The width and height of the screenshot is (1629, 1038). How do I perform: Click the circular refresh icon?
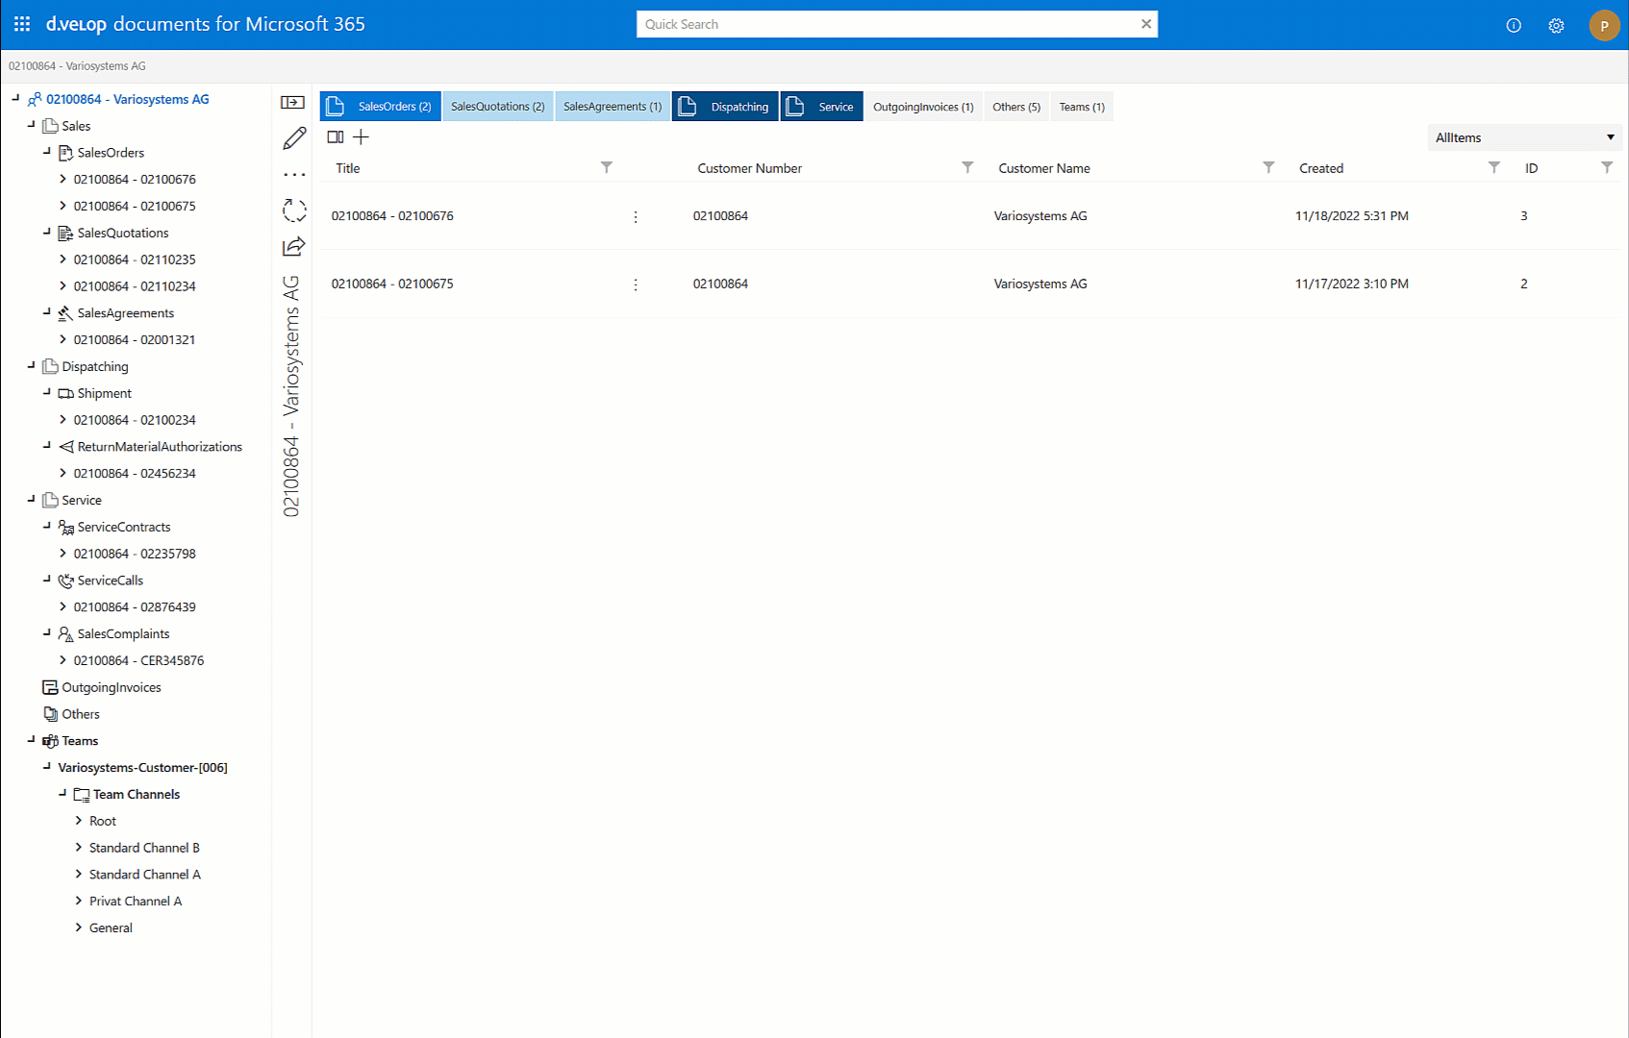(x=294, y=210)
